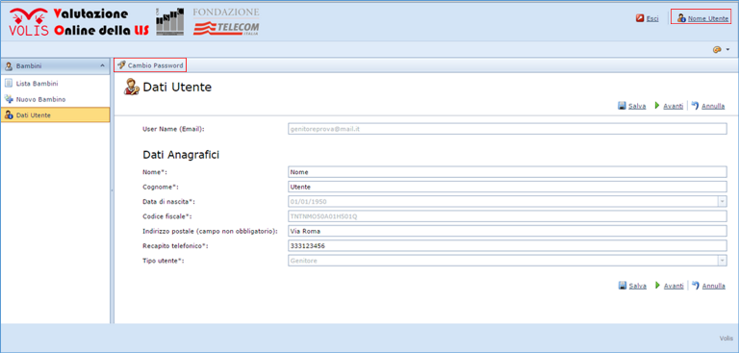Click the Data di nascita date field
The width and height of the screenshot is (739, 353).
[503, 201]
